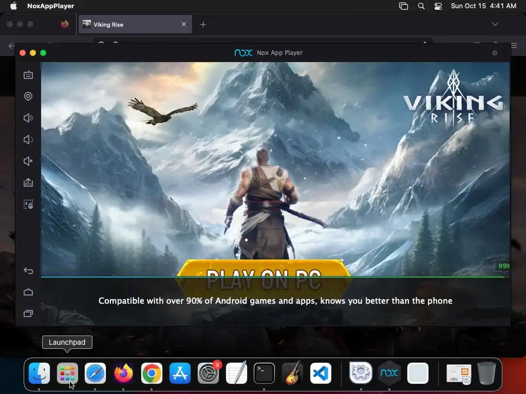The image size is (526, 394).
Task: Mute sound with the Nox mute icon
Action: 28,161
